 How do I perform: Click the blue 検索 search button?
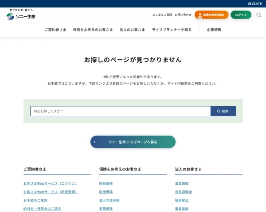coord(223,111)
